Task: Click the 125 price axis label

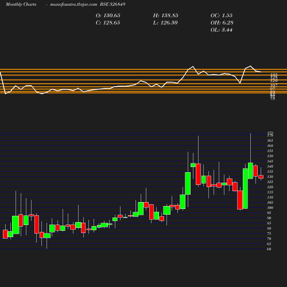Action: coord(270,182)
